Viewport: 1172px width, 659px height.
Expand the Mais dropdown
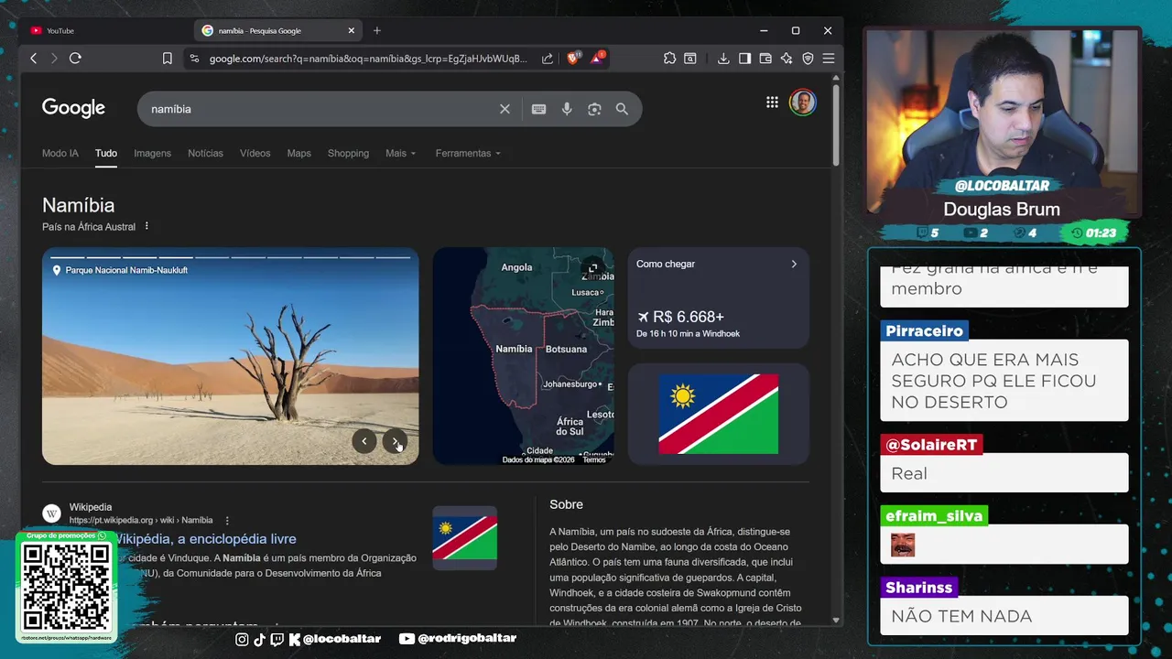(x=400, y=153)
